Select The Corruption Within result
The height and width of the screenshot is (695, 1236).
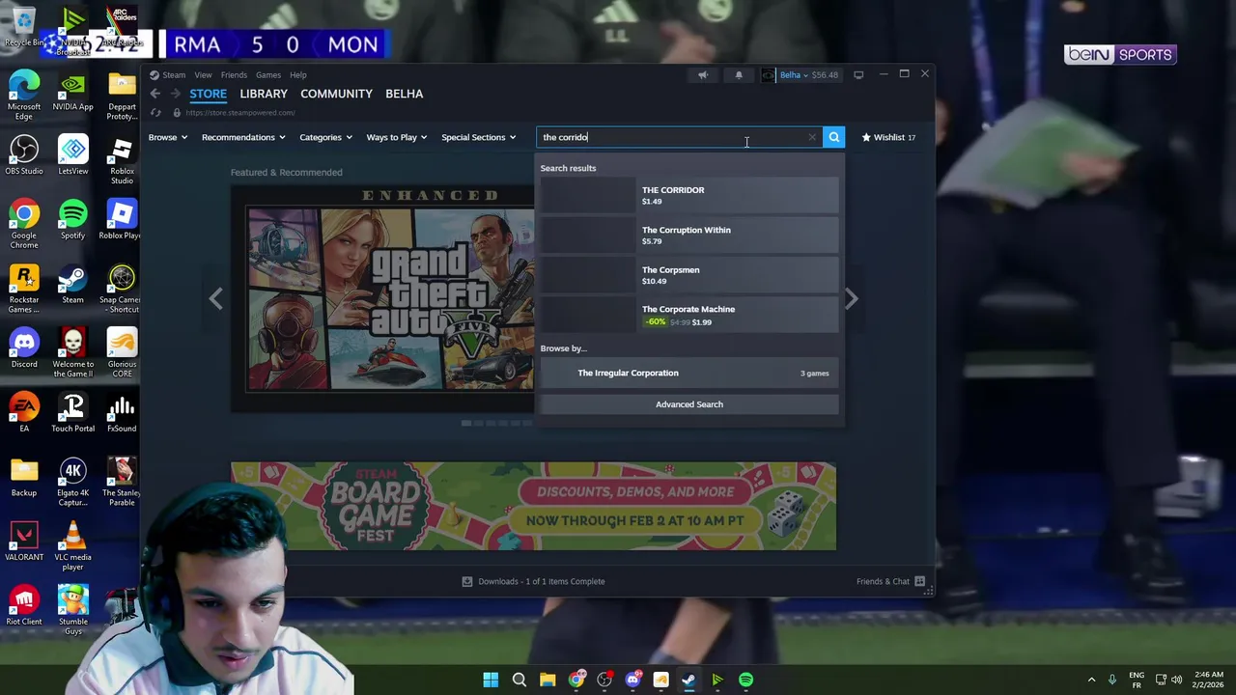pos(689,235)
